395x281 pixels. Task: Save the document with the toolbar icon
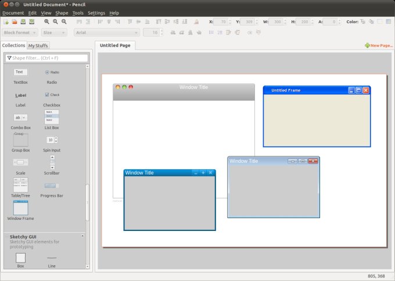[x=23, y=22]
